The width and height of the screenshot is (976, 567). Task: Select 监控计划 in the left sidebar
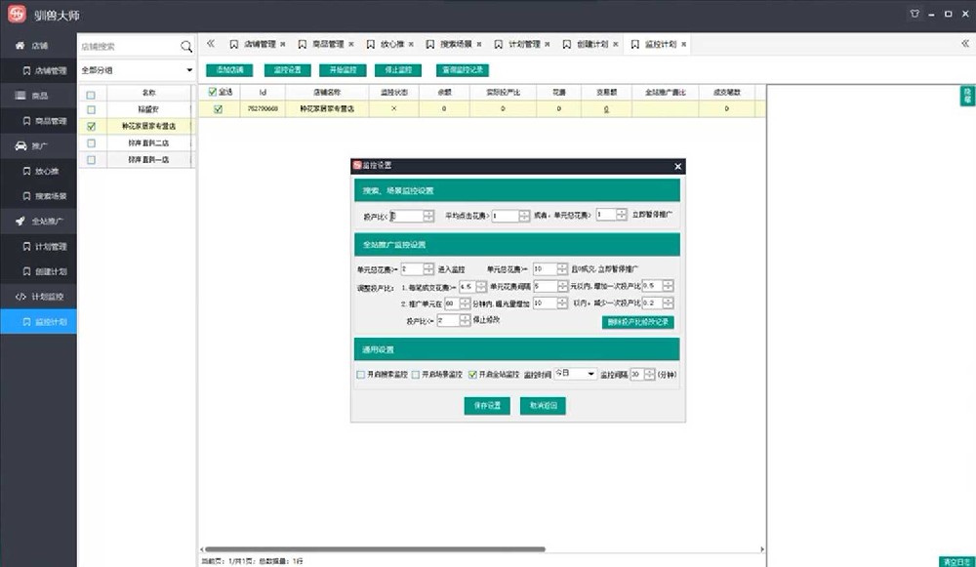[x=39, y=322]
